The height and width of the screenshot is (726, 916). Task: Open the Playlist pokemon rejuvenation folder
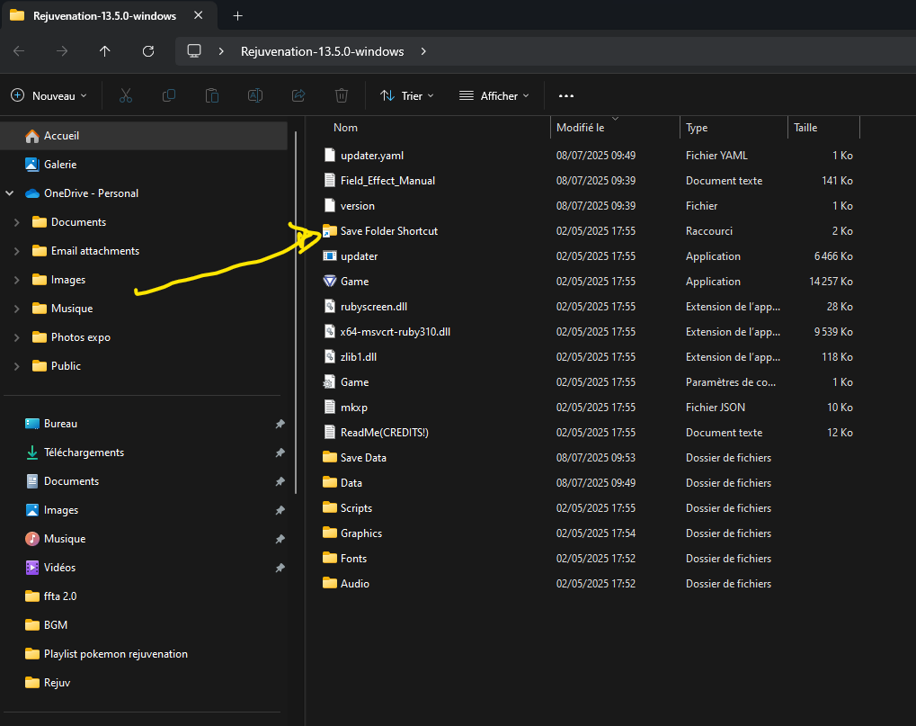tap(116, 653)
